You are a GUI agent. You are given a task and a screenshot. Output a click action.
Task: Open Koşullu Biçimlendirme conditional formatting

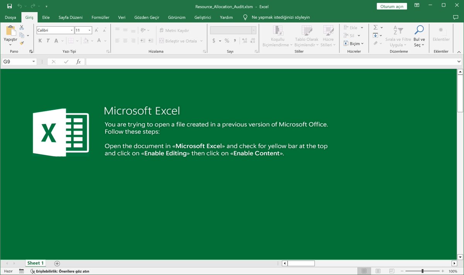[x=278, y=36]
